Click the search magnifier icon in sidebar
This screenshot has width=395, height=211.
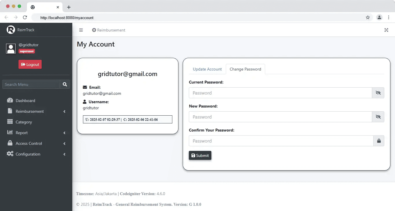(65, 84)
